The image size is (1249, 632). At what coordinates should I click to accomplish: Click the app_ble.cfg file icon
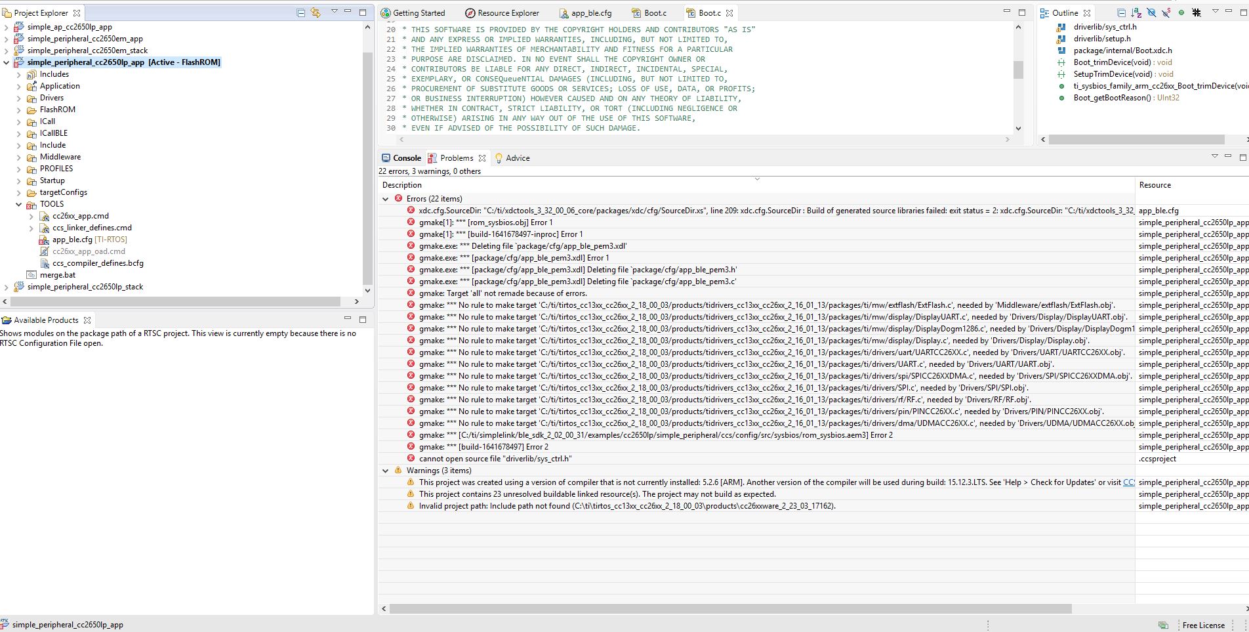pos(44,240)
